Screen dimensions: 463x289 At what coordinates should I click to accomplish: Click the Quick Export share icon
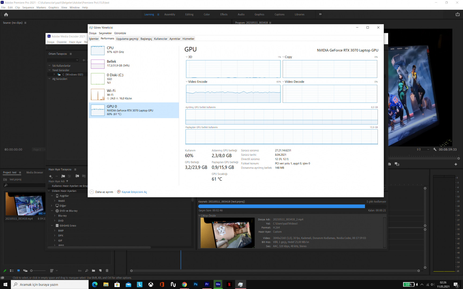point(457,14)
